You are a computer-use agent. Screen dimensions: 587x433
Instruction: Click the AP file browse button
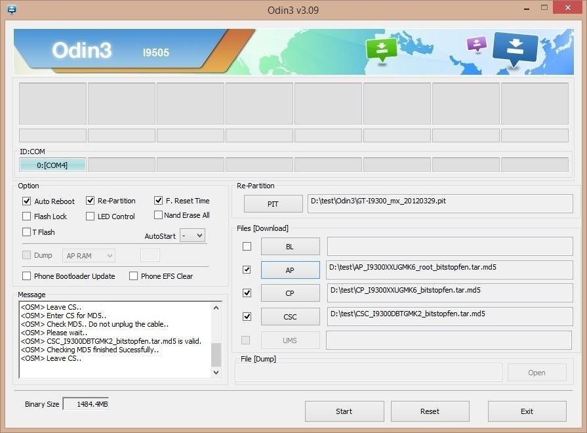tap(290, 270)
